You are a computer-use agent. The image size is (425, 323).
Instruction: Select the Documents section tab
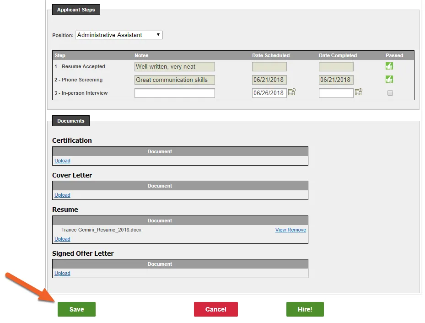(71, 121)
